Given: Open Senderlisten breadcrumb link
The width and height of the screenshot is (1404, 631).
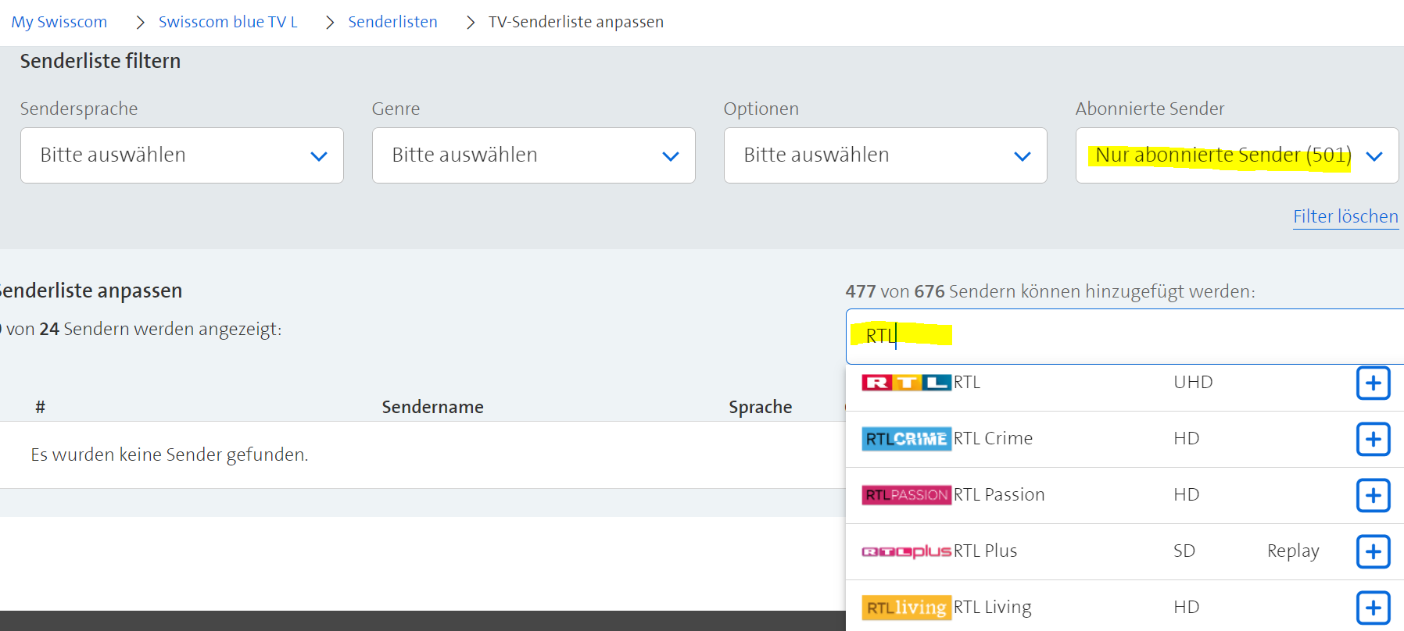Looking at the screenshot, I should [x=392, y=22].
